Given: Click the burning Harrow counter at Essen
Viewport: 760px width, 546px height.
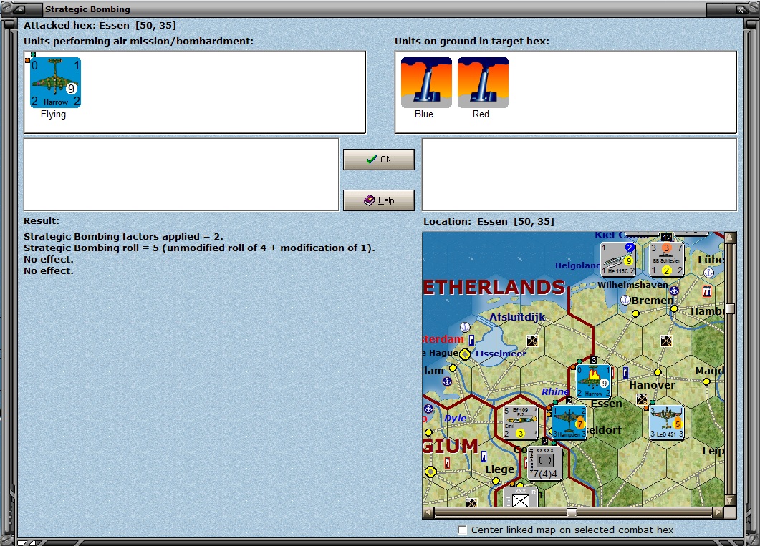Looking at the screenshot, I should (593, 381).
